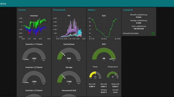Click the 169.598 kWh total value

(x=139, y=29)
